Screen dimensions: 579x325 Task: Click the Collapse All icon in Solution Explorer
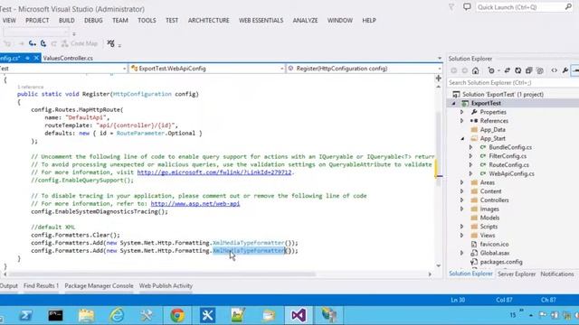click(x=528, y=70)
